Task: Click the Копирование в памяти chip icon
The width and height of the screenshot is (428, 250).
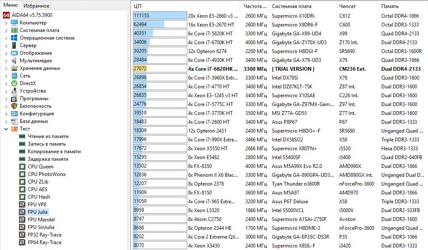Action: tap(22, 152)
